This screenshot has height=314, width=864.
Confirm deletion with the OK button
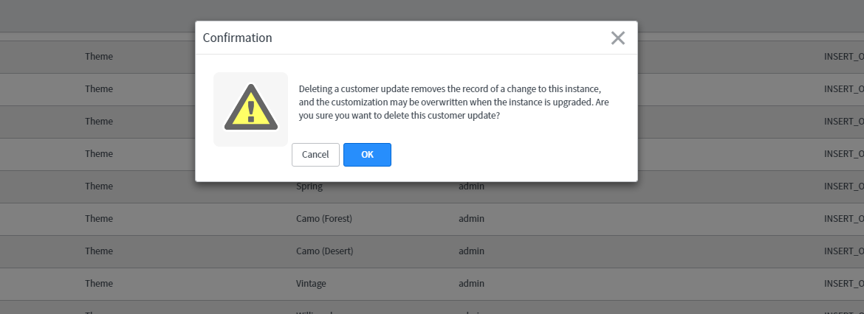(367, 155)
